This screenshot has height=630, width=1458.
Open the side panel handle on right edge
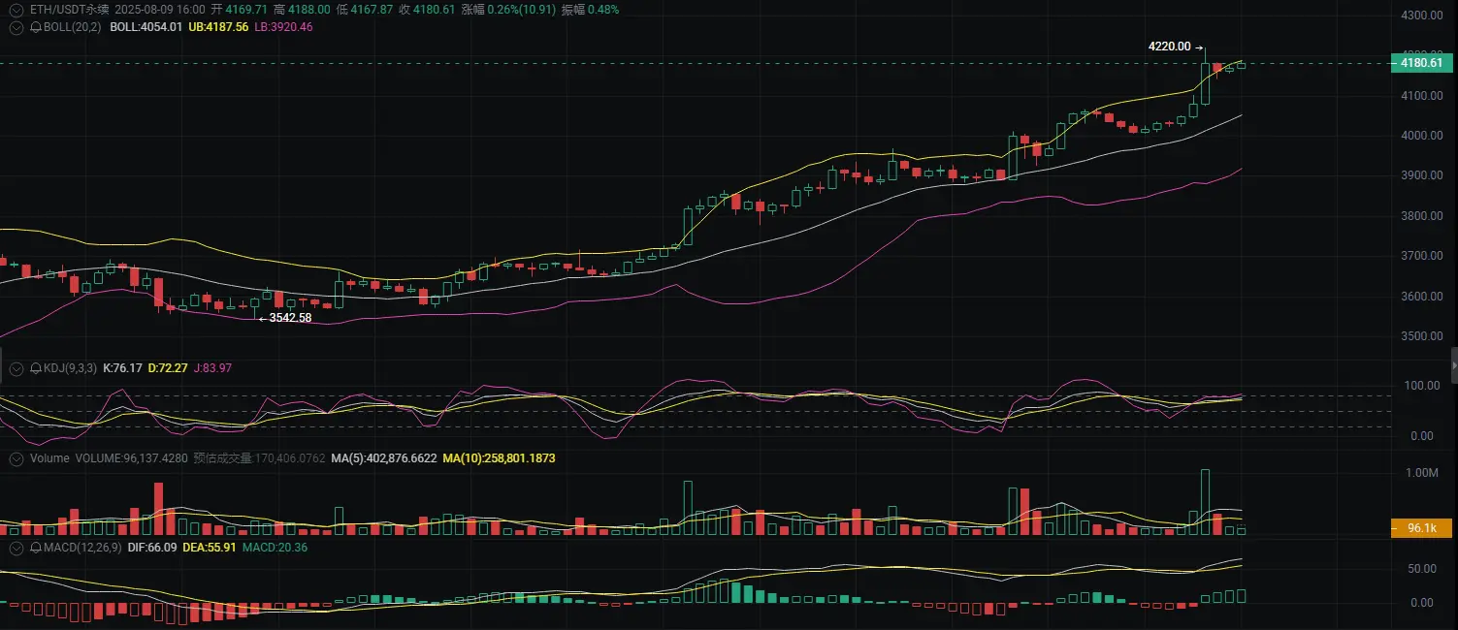pyautogui.click(x=1453, y=365)
